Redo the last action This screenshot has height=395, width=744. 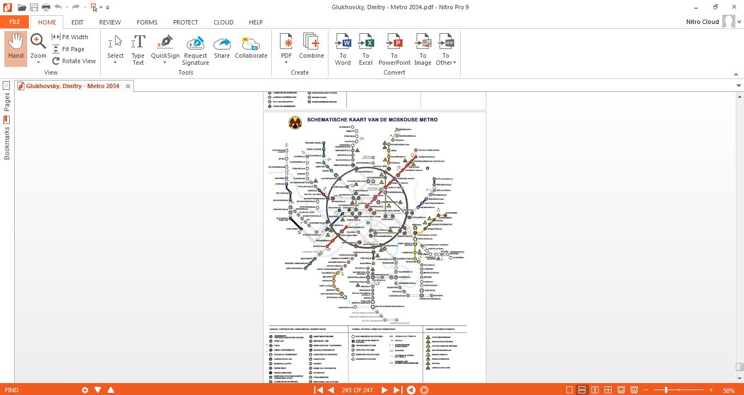[x=75, y=7]
